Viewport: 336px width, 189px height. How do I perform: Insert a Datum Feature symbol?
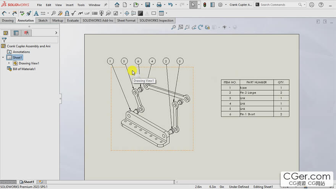pyautogui.click(x=101, y=13)
